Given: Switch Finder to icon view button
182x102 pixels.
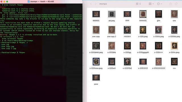Looking at the screenshot, I should click(138, 4).
